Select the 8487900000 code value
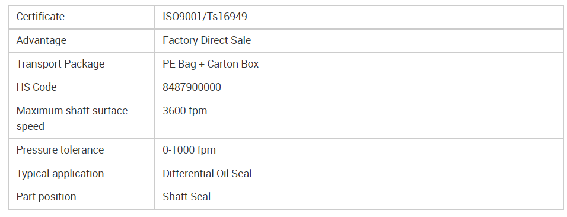This screenshot has height=217, width=567. click(192, 87)
